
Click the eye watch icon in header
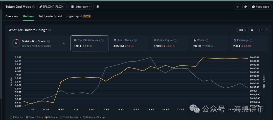tap(238, 7)
